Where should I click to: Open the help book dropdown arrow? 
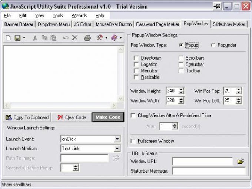tap(120, 38)
